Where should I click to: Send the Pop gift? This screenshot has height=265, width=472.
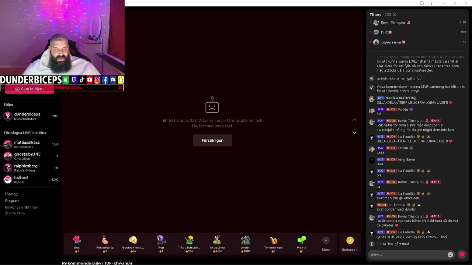click(161, 244)
